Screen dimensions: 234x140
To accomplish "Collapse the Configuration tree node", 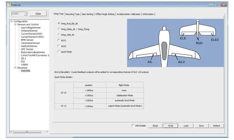I will pyautogui.click(x=12, y=21).
